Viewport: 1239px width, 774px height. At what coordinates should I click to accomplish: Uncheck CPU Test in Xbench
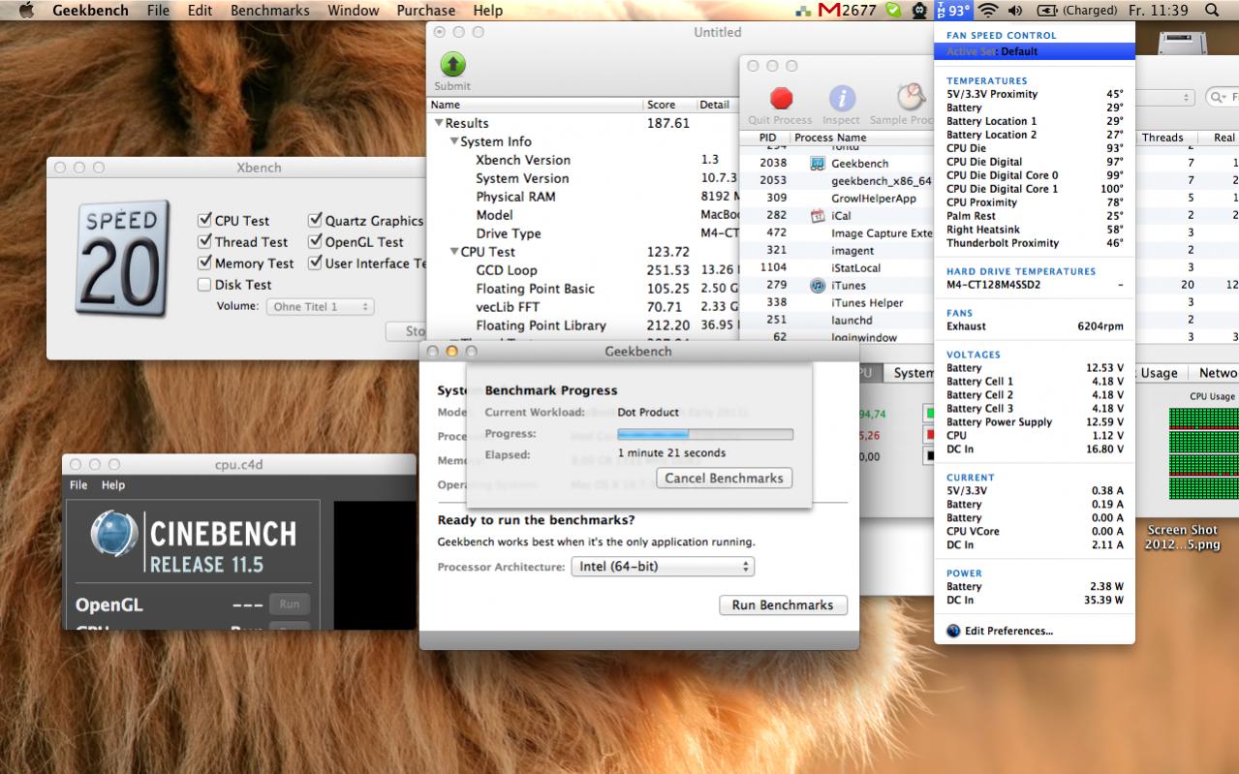[x=204, y=221]
